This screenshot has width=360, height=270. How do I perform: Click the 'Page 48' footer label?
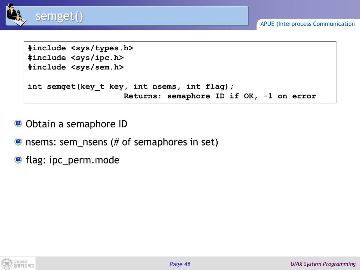click(x=180, y=264)
